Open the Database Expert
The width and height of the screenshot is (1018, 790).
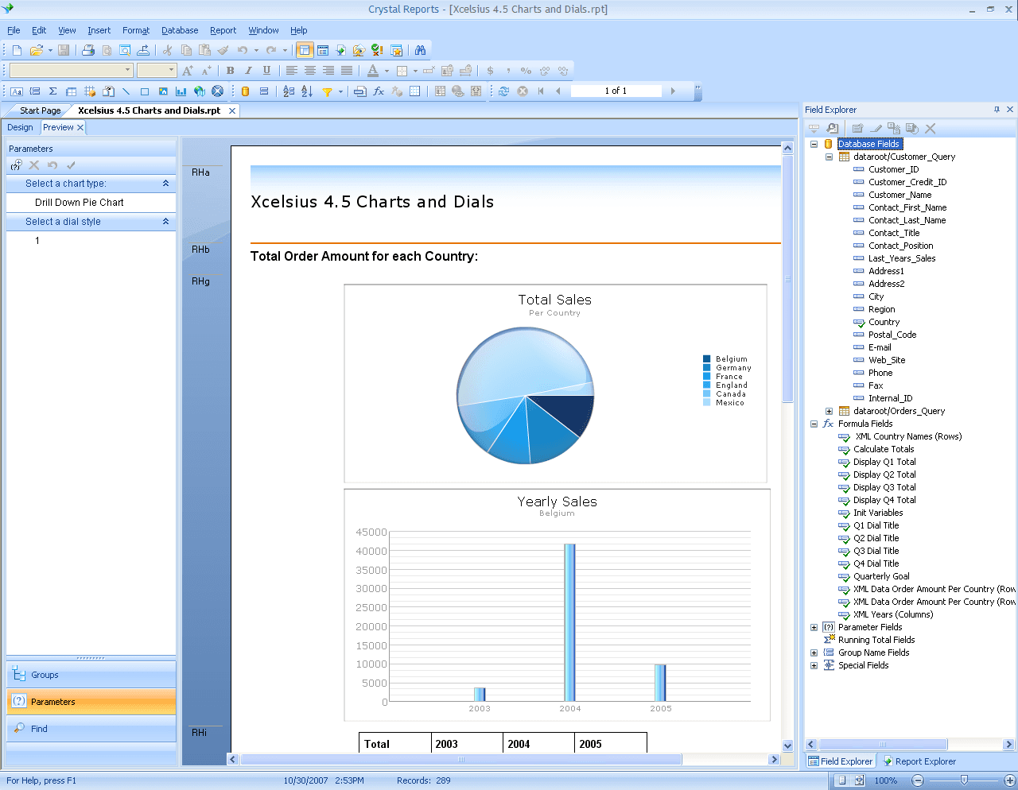click(246, 91)
